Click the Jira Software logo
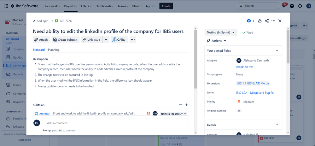 pos(24,6)
